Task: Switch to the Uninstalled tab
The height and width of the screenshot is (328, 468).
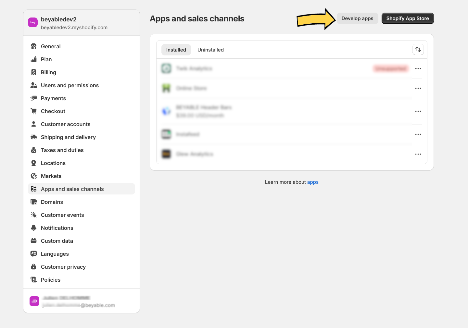Action: [210, 50]
